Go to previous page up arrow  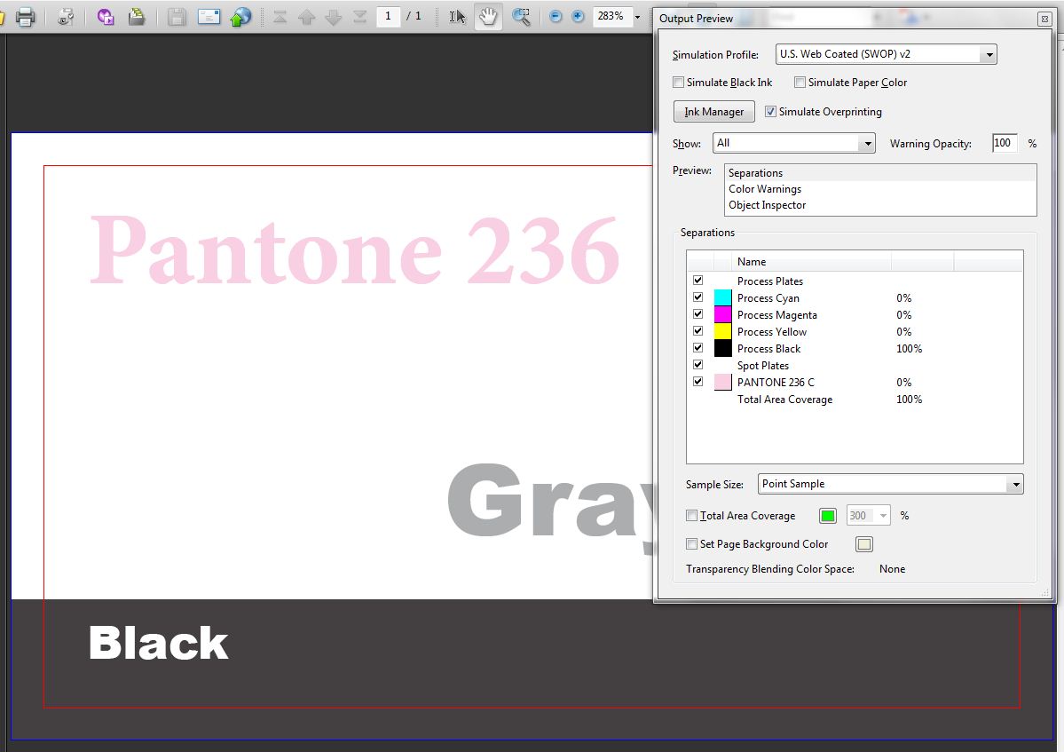pos(307,16)
